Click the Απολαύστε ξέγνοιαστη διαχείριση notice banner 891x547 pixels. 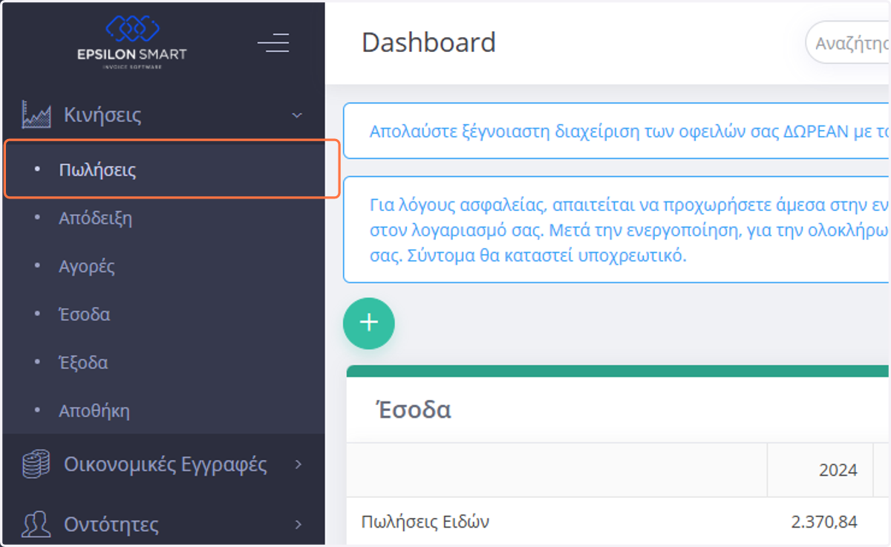[x=616, y=132]
